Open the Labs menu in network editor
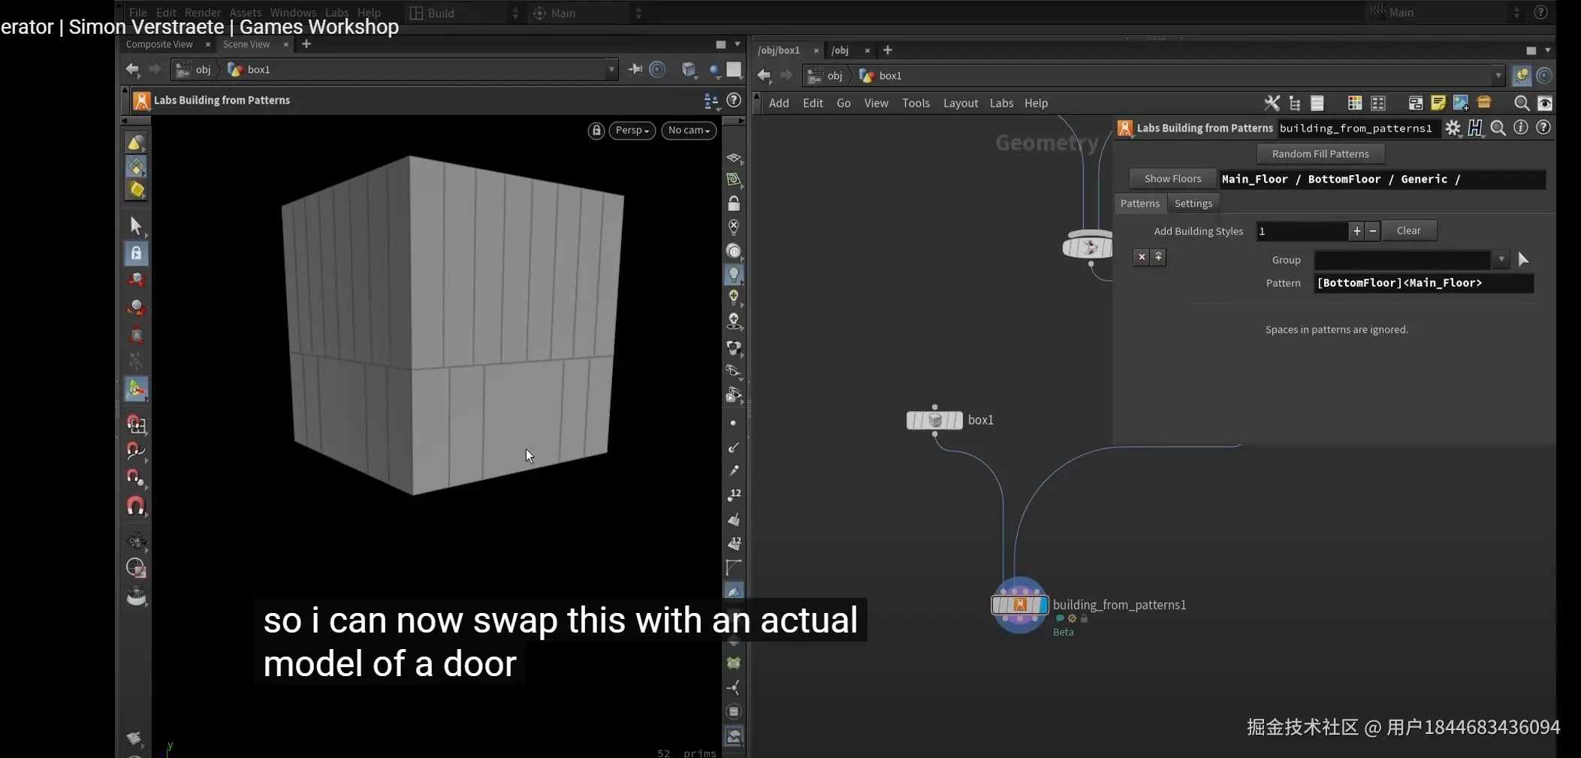This screenshot has width=1581, height=758. [x=1001, y=103]
